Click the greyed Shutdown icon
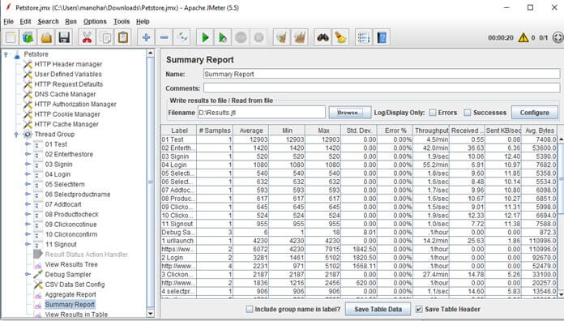Image resolution: width=564 pixels, height=321 pixels. point(258,37)
